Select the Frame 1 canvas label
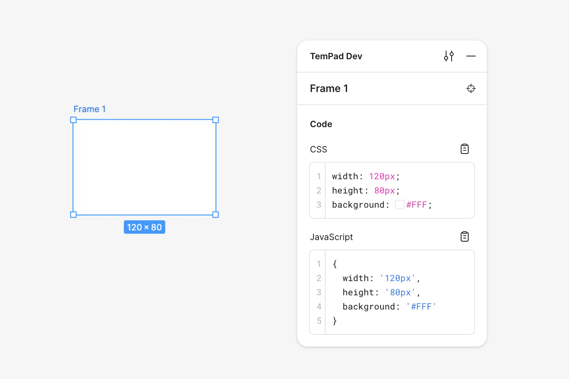569x379 pixels. pos(90,109)
